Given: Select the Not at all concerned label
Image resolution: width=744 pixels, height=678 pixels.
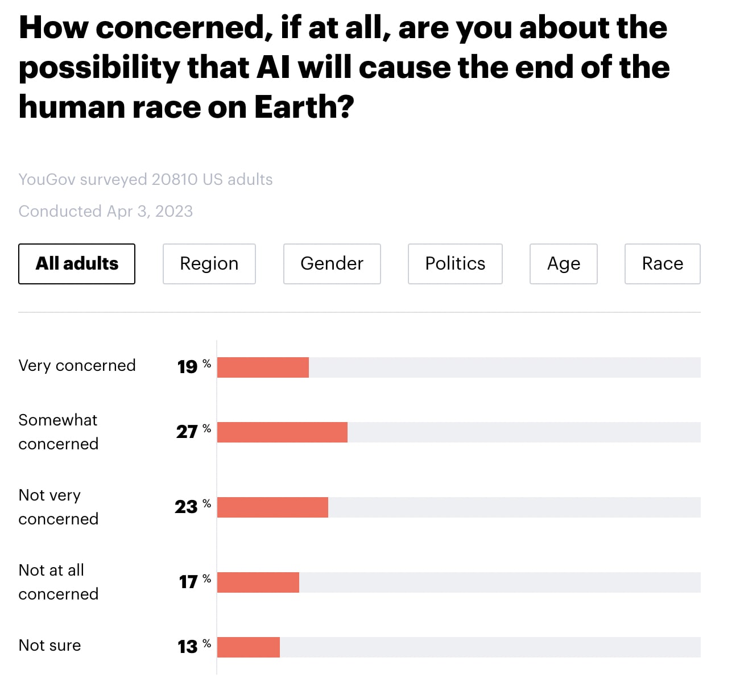Looking at the screenshot, I should point(59,582).
